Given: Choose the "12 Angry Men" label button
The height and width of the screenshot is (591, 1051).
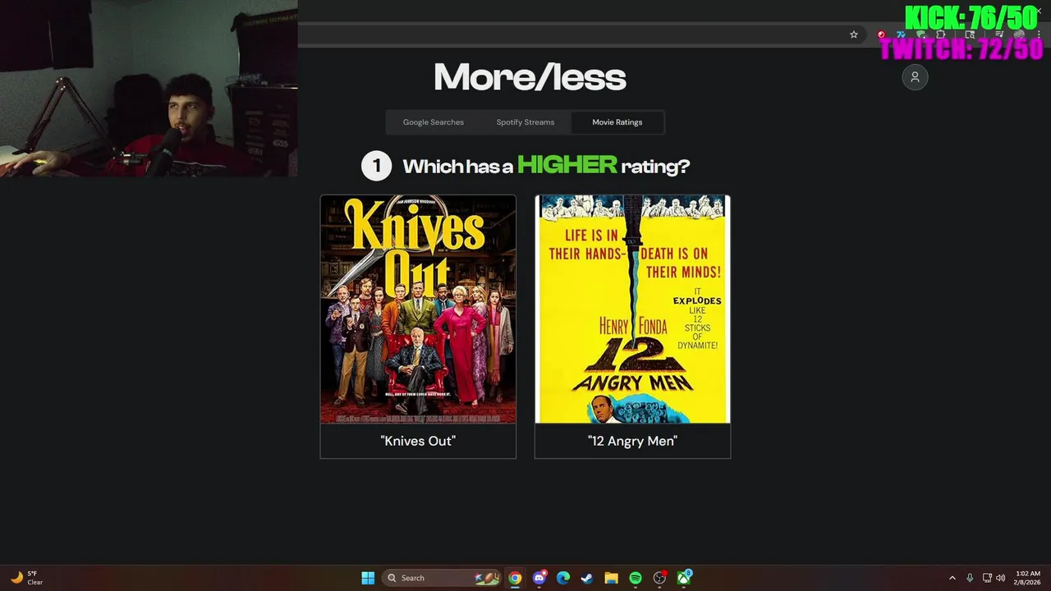Looking at the screenshot, I should 632,441.
